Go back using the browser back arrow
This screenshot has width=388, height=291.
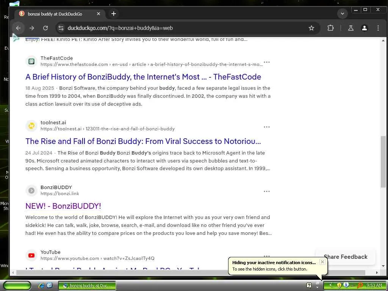(18, 28)
